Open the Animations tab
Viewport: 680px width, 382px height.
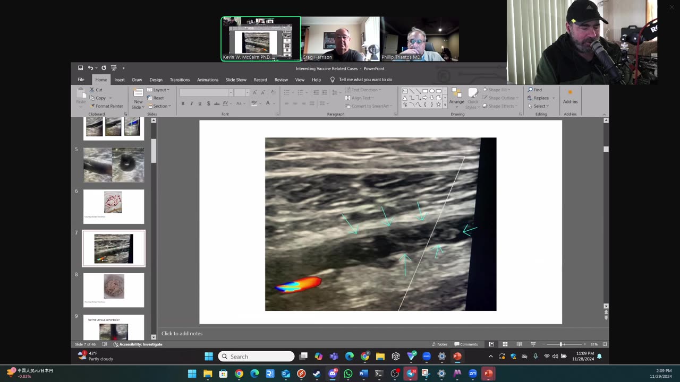208,80
